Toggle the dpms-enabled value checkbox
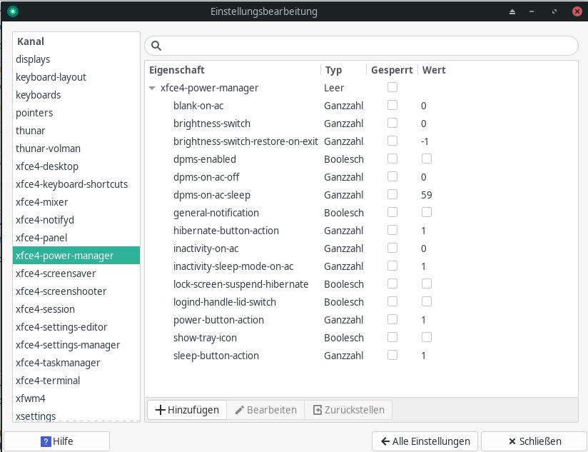This screenshot has width=588, height=452. point(427,159)
